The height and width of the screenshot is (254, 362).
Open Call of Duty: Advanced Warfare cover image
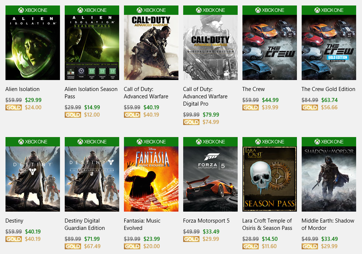click(151, 48)
